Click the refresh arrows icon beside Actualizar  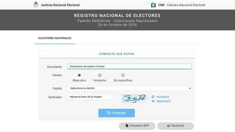click(x=153, y=97)
